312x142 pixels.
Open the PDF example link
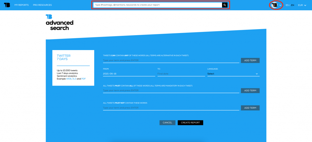point(83,79)
